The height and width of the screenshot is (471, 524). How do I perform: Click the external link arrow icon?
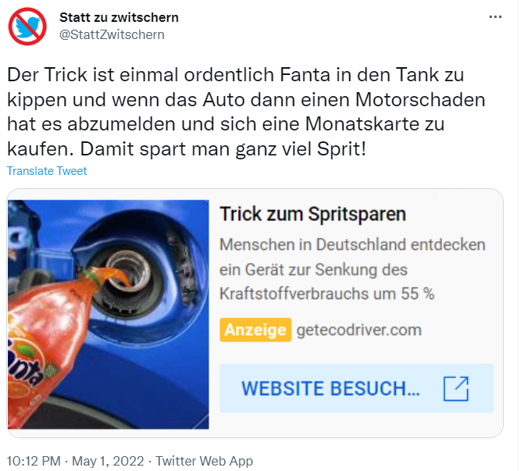click(x=456, y=388)
